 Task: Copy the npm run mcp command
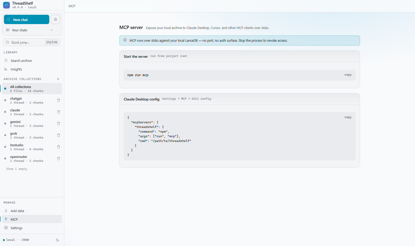point(348,75)
